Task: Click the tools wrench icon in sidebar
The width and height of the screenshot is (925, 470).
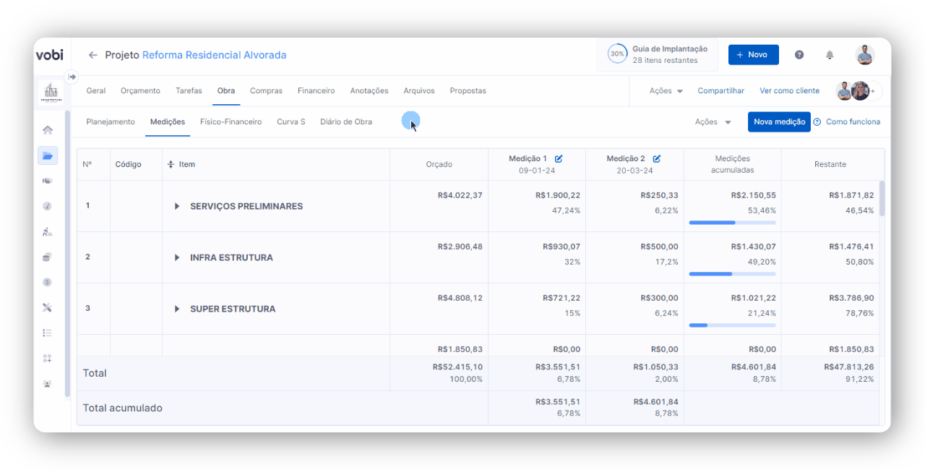Action: pos(48,307)
